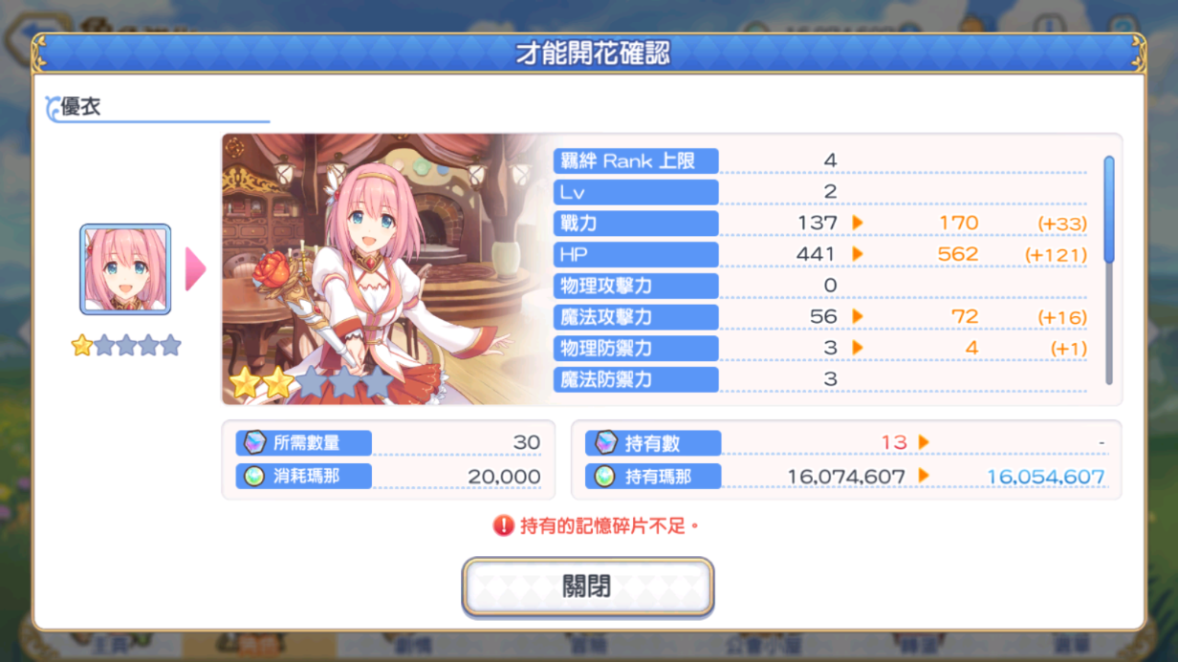Click the star rating under small portrait
1178x662 pixels.
[x=126, y=345]
